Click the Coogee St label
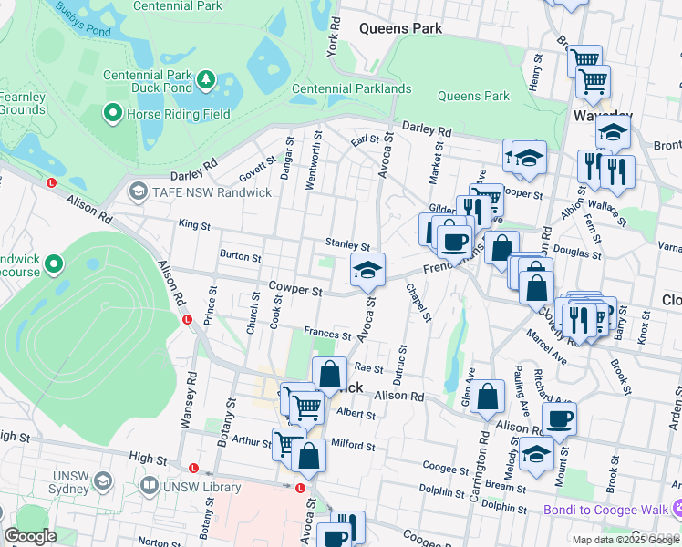The width and height of the screenshot is (682, 547). click(446, 469)
